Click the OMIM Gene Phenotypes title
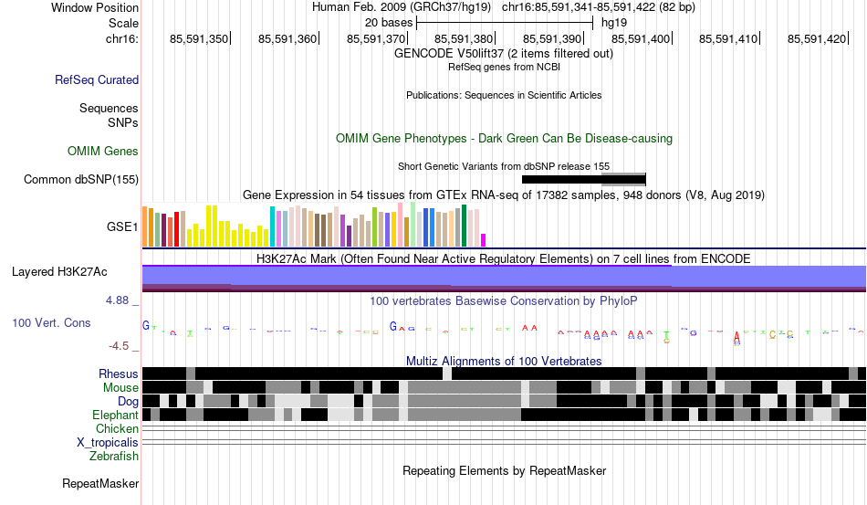This screenshot has width=867, height=505. pos(504,138)
